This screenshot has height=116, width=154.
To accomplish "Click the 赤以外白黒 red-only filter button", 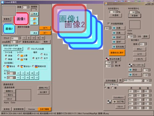I will click(x=113, y=59).
